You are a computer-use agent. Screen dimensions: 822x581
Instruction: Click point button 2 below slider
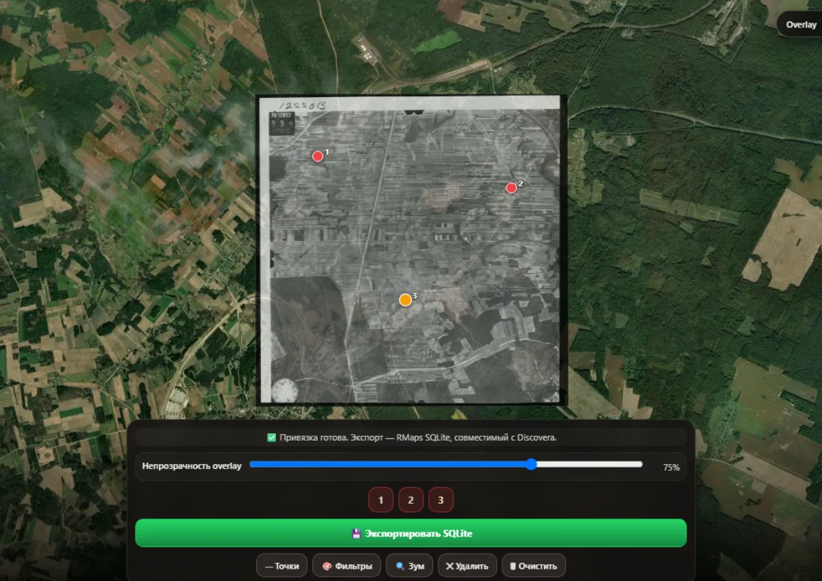click(x=411, y=500)
